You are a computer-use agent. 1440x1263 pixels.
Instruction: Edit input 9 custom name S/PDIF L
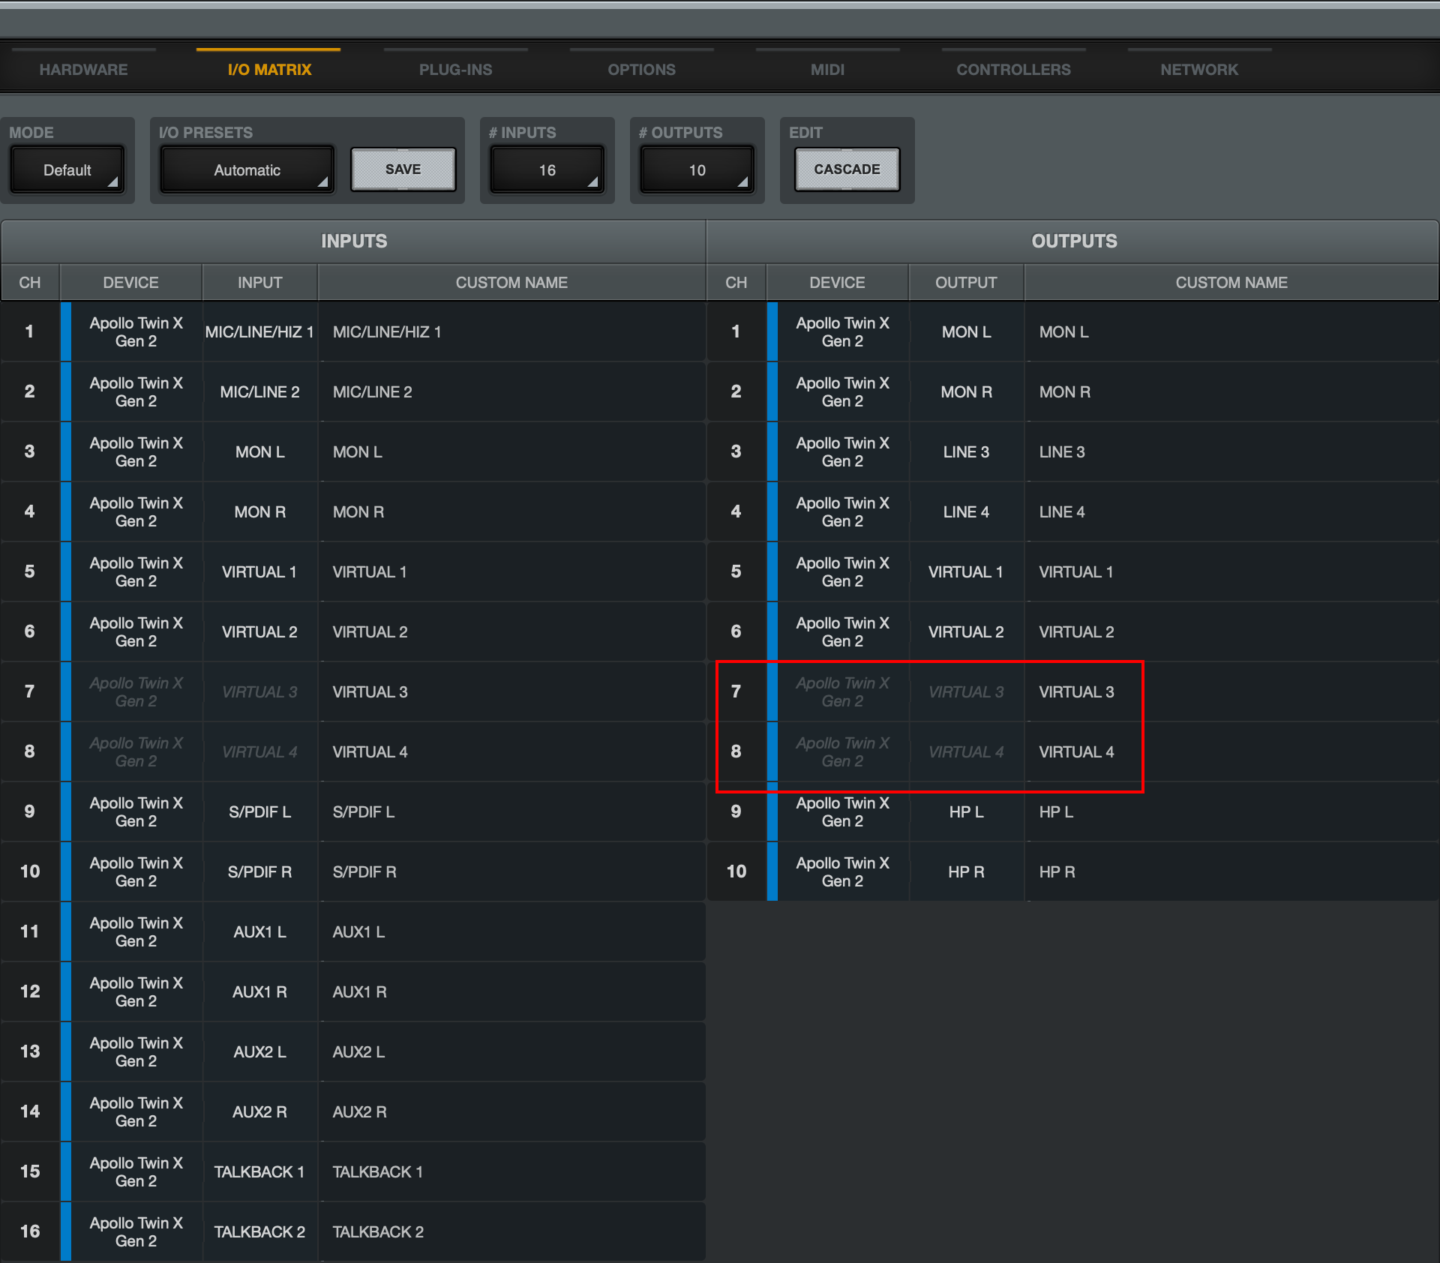(x=510, y=811)
